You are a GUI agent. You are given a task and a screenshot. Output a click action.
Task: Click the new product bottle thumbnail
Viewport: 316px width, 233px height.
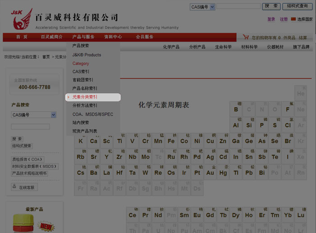pyautogui.click(x=23, y=224)
